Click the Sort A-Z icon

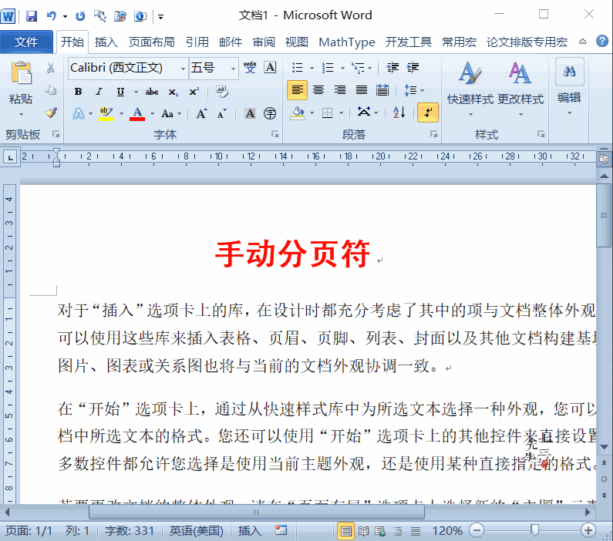[x=399, y=113]
